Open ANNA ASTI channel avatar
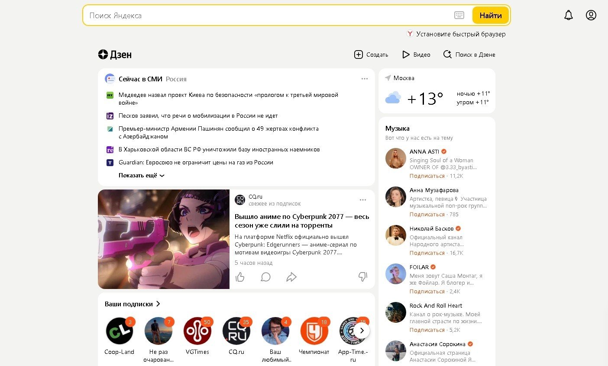608x366 pixels. [396, 158]
